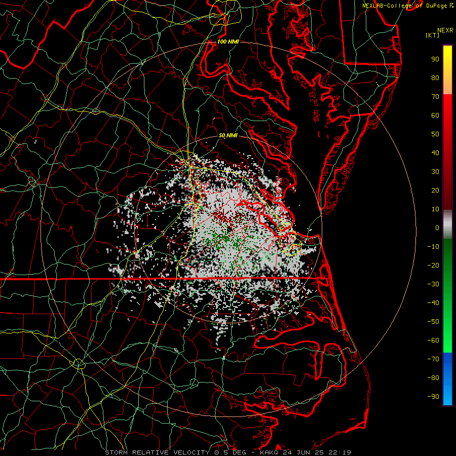Click the "[KT]" units label above the color bar

[x=433, y=35]
